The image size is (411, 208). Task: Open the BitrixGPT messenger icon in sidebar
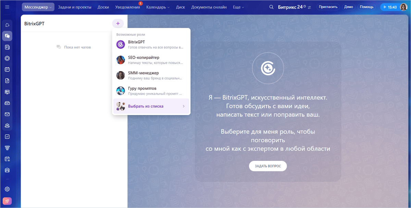point(7,36)
